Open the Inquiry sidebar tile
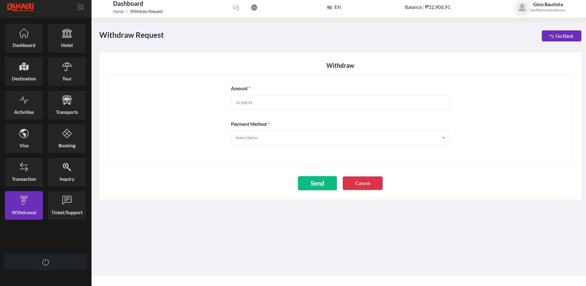This screenshot has height=286, width=586. [x=67, y=172]
